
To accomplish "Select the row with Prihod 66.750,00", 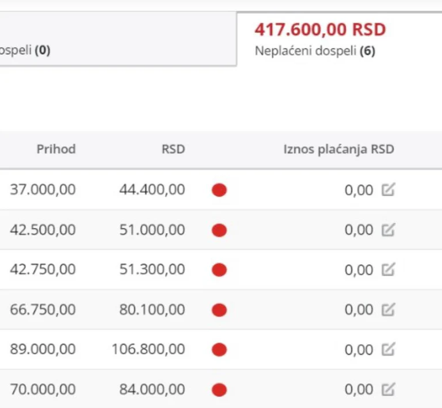I will [x=43, y=310].
